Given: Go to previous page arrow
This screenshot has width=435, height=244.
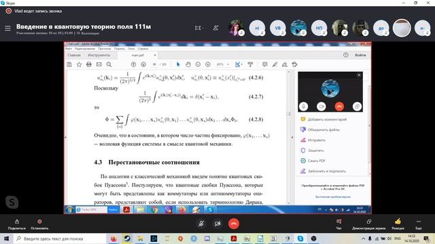Looking at the screenshot, I should pos(133,64).
